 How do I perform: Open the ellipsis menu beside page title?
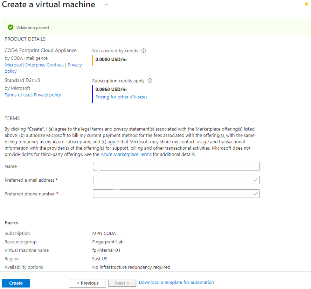coord(106,4)
